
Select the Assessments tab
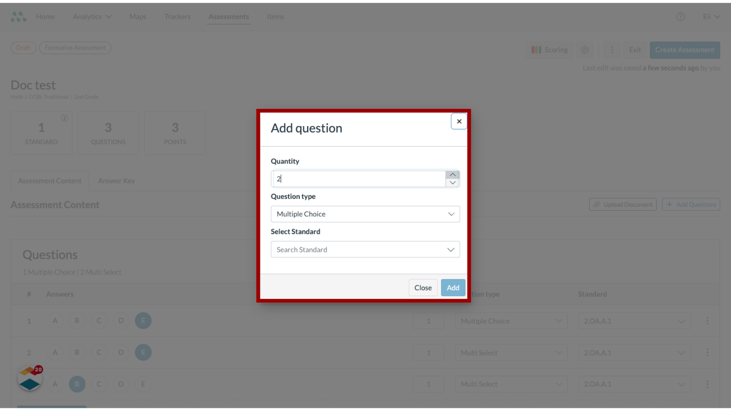coord(229,17)
